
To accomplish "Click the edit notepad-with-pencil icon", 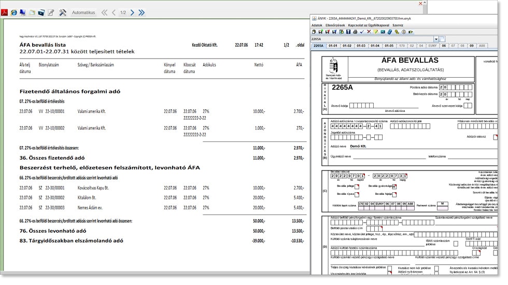I will point(51,12).
